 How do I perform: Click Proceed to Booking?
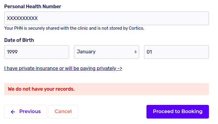coord(177,112)
